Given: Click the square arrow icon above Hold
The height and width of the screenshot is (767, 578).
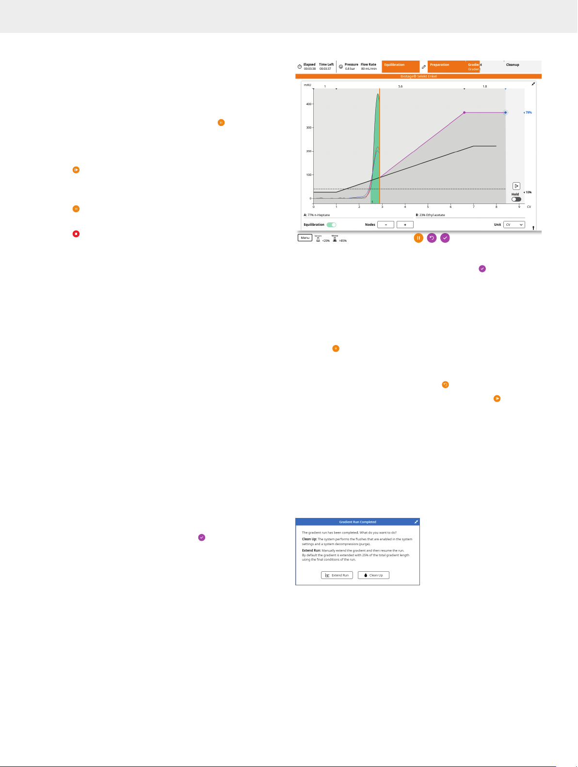Looking at the screenshot, I should [516, 186].
